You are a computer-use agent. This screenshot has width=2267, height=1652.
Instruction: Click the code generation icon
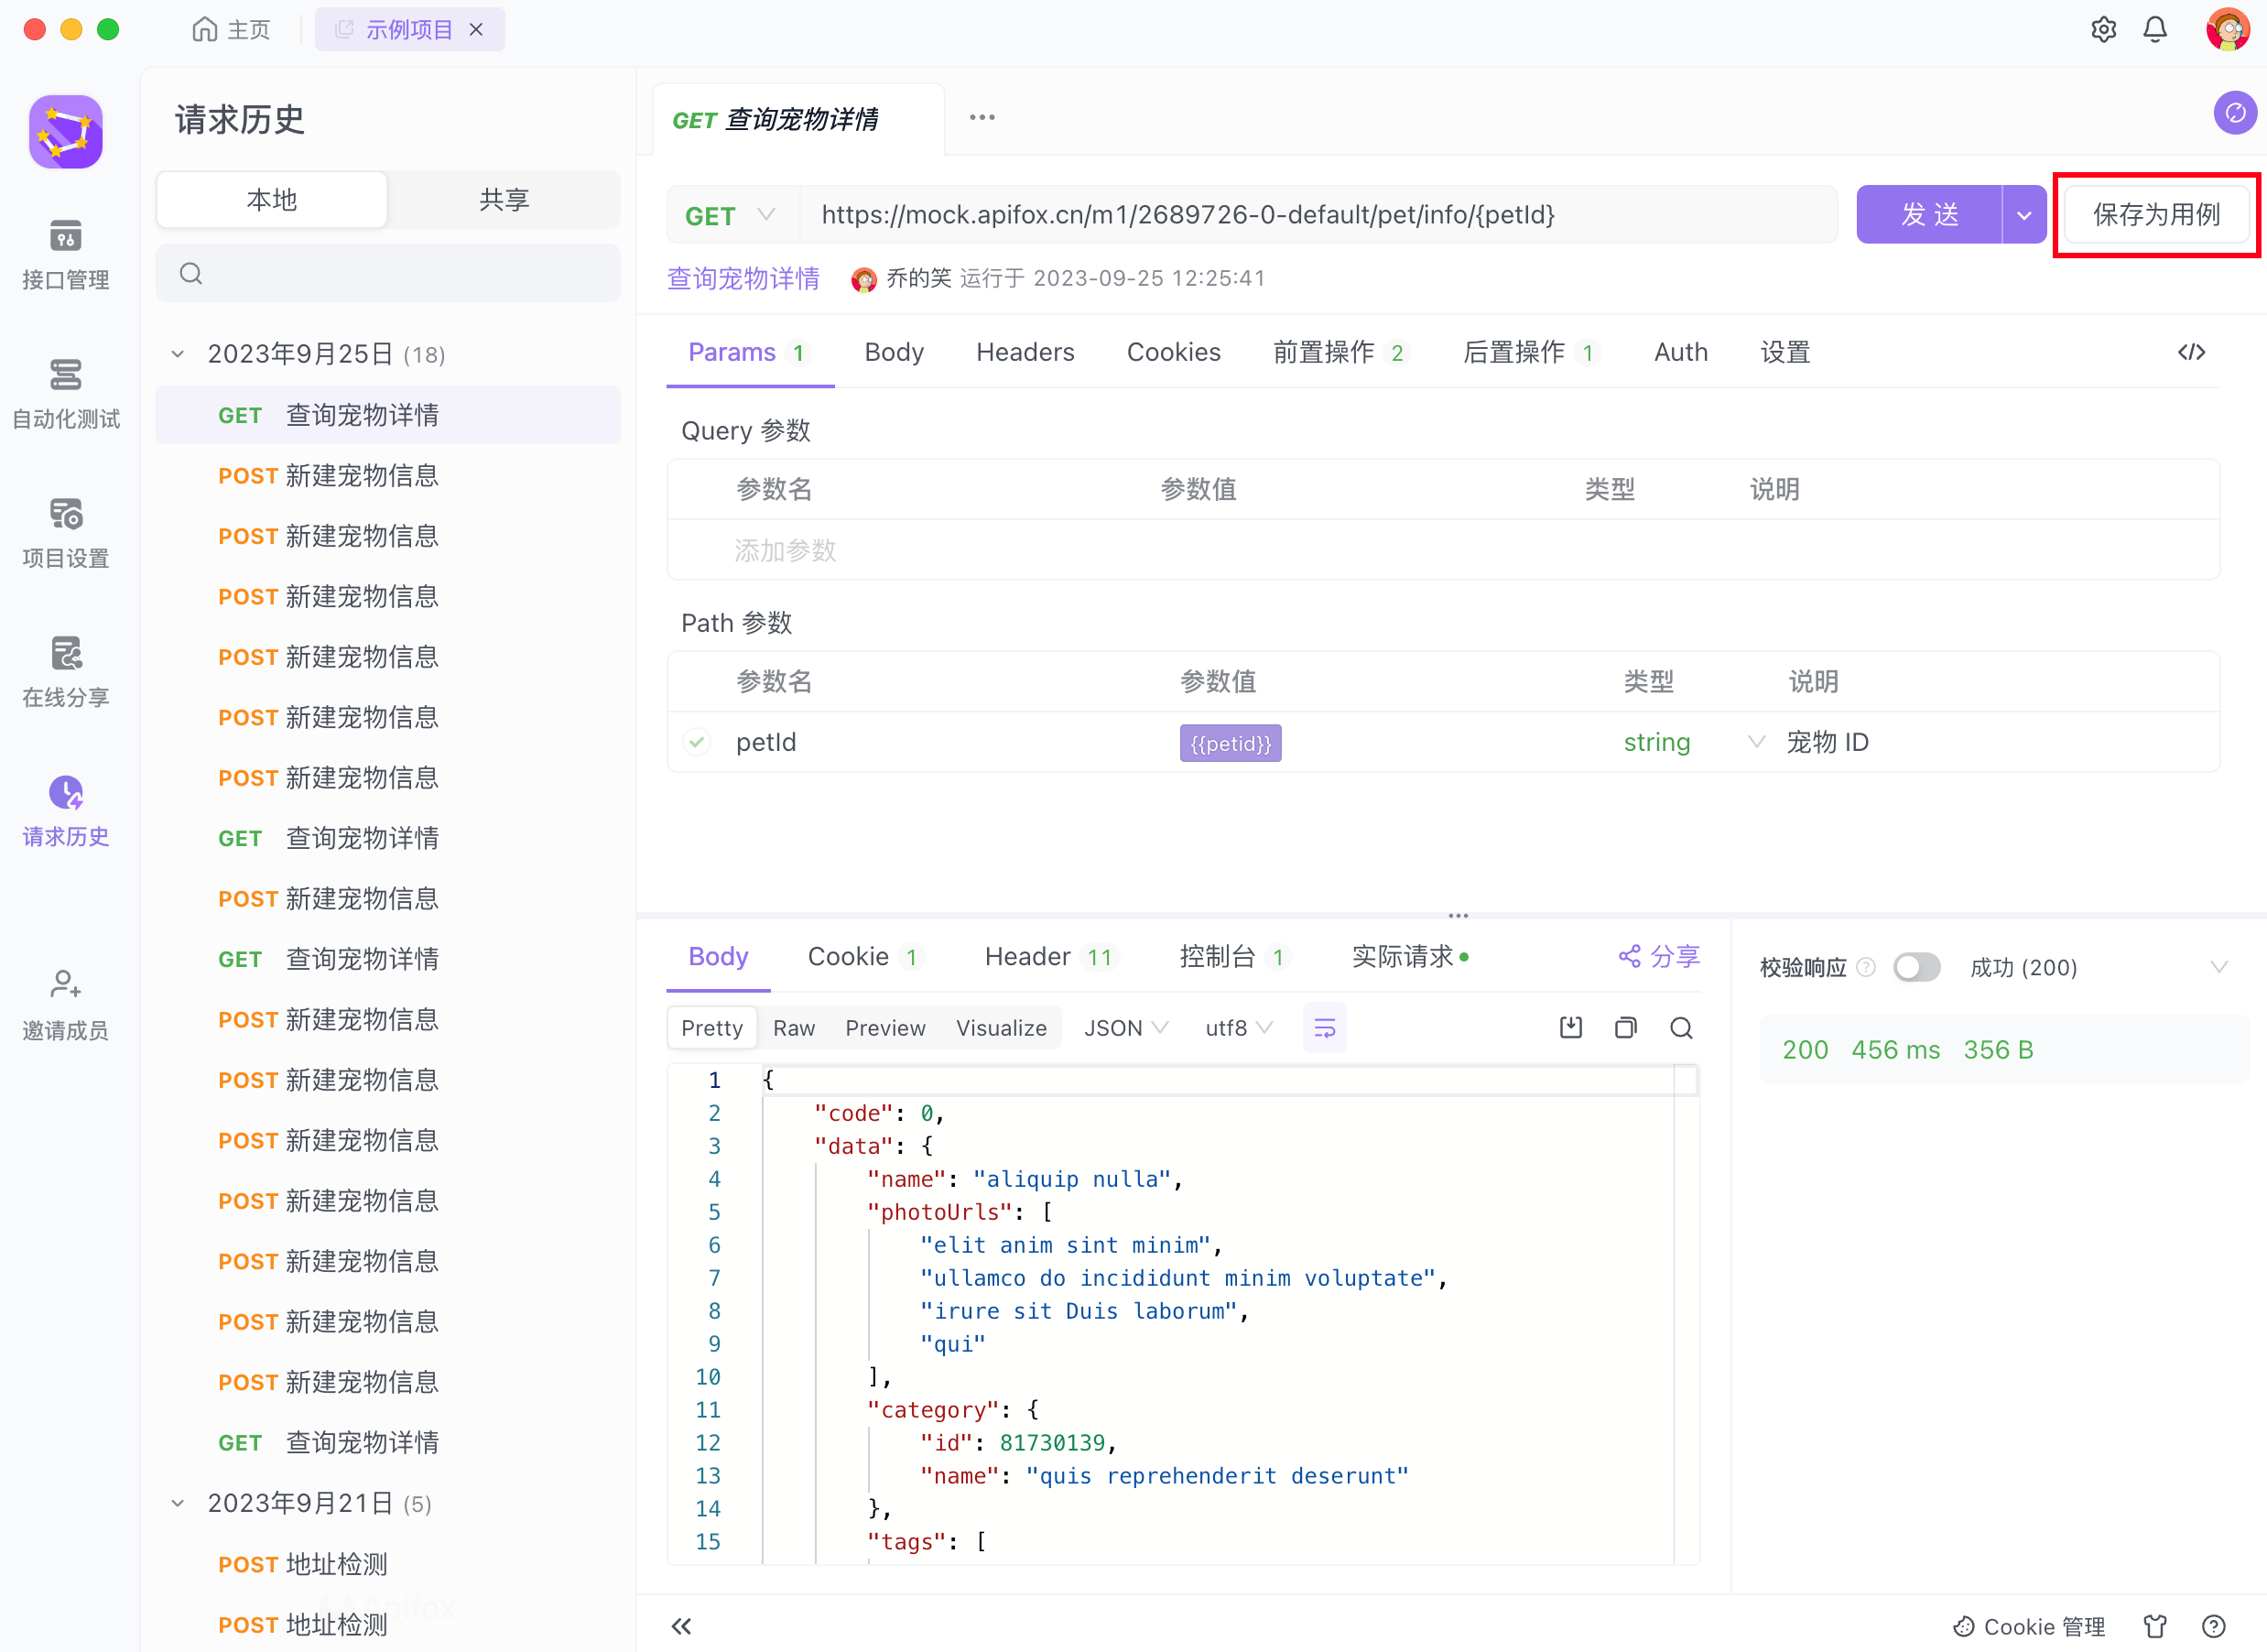coord(2191,352)
